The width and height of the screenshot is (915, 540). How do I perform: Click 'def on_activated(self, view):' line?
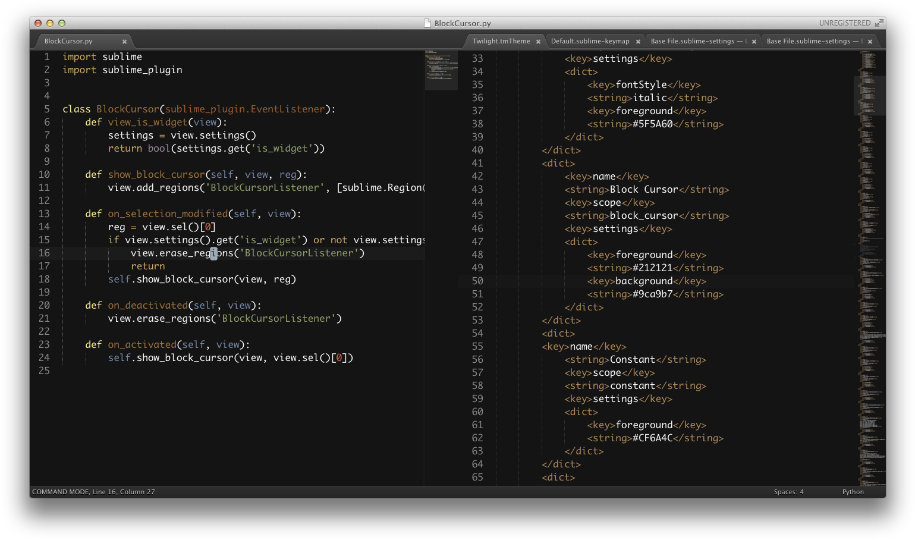point(168,345)
